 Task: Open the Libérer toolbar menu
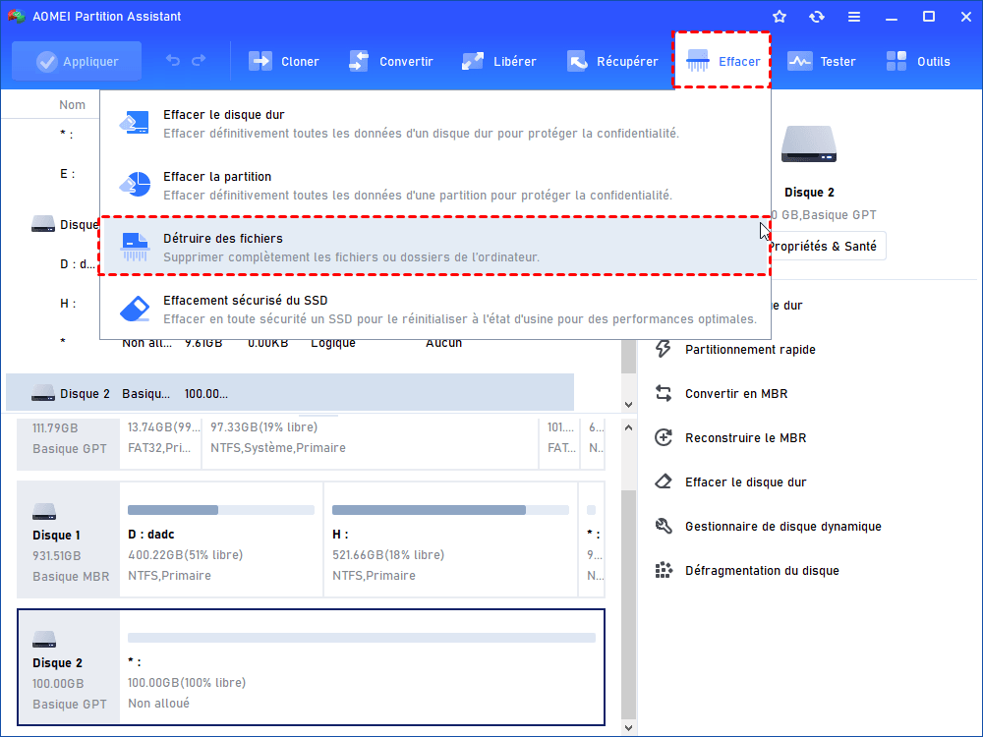click(498, 61)
